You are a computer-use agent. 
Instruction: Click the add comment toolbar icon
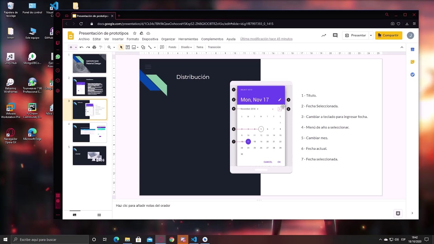pos(162,47)
